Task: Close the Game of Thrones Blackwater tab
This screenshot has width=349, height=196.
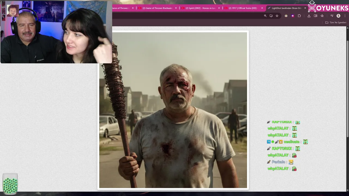Action: point(176,8)
